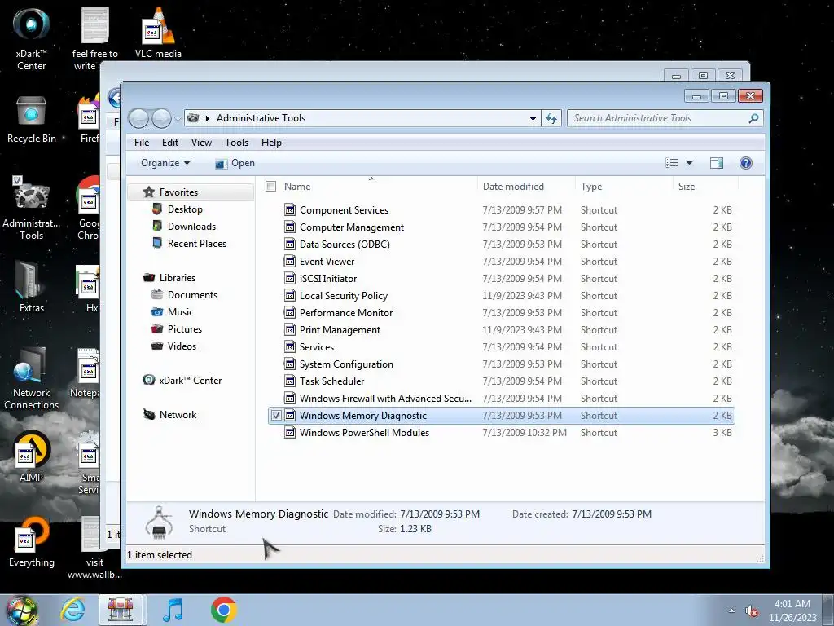Select the xDark Center desktop icon
Screen dimensions: 834x626
[32, 38]
